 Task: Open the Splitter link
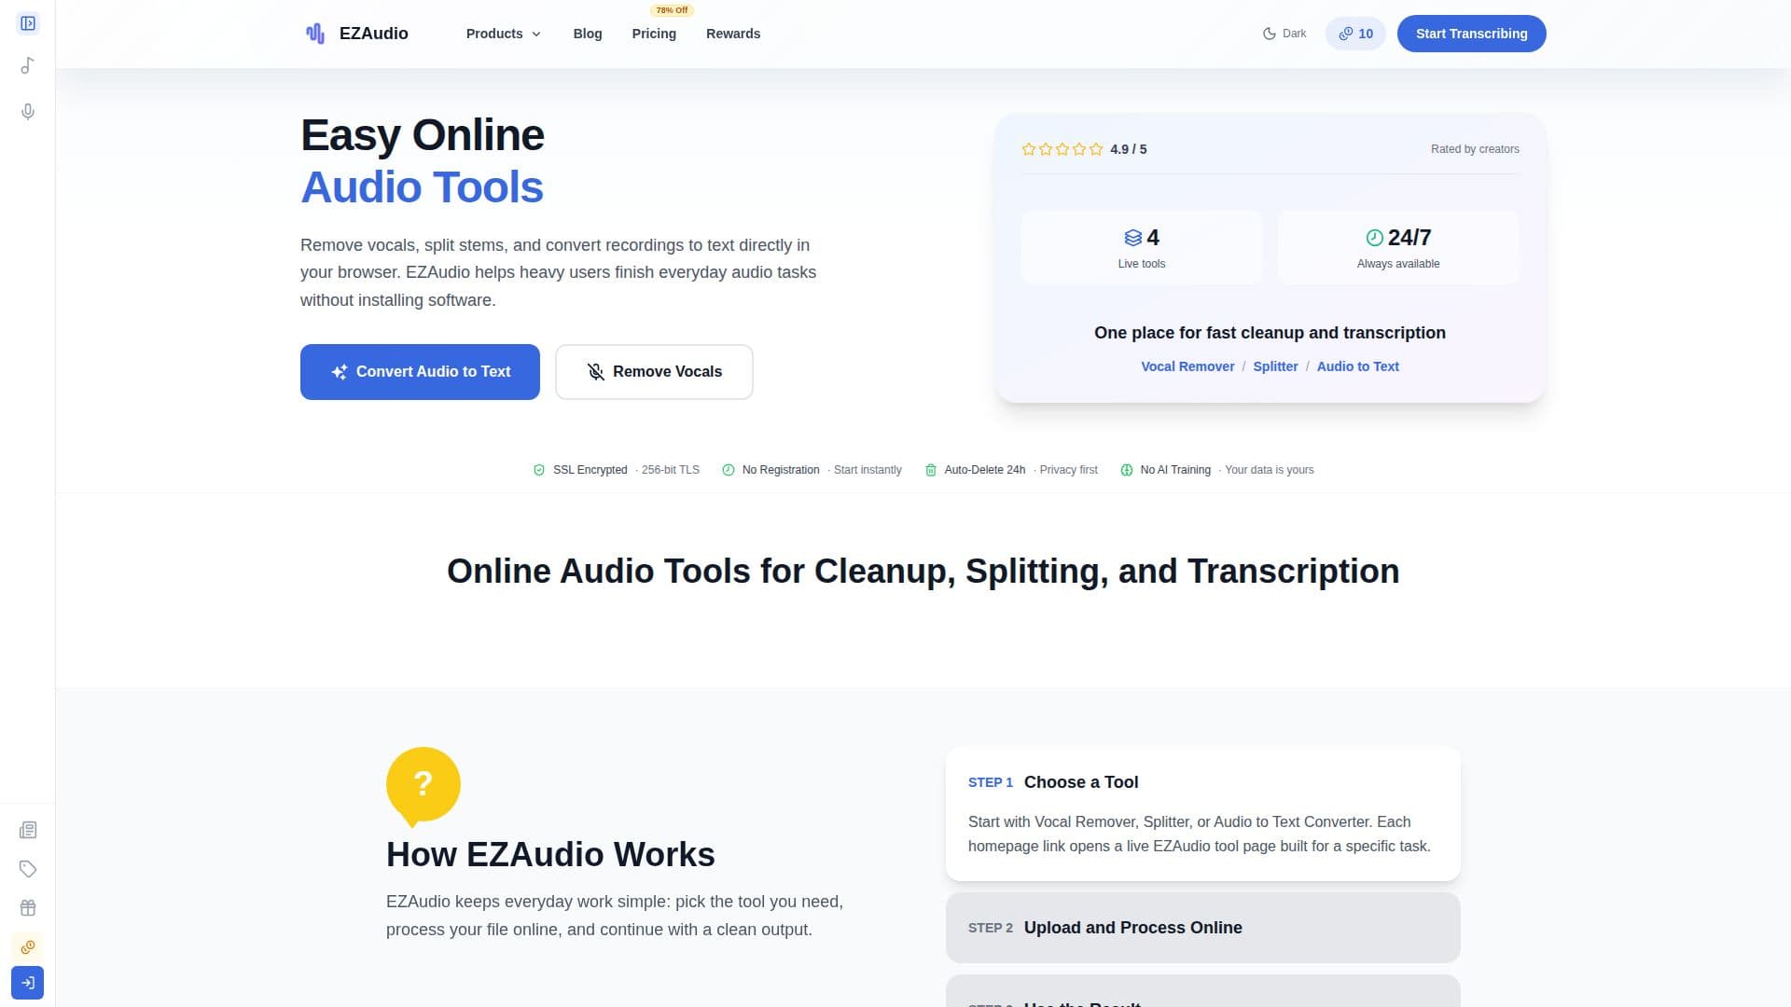point(1275,366)
